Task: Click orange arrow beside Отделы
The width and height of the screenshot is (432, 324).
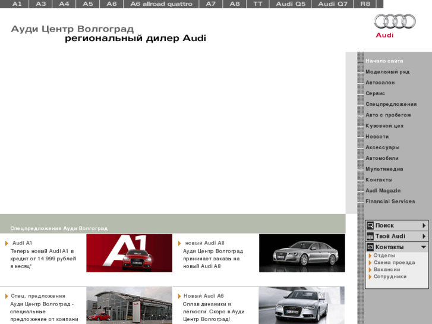Action: 370,256
